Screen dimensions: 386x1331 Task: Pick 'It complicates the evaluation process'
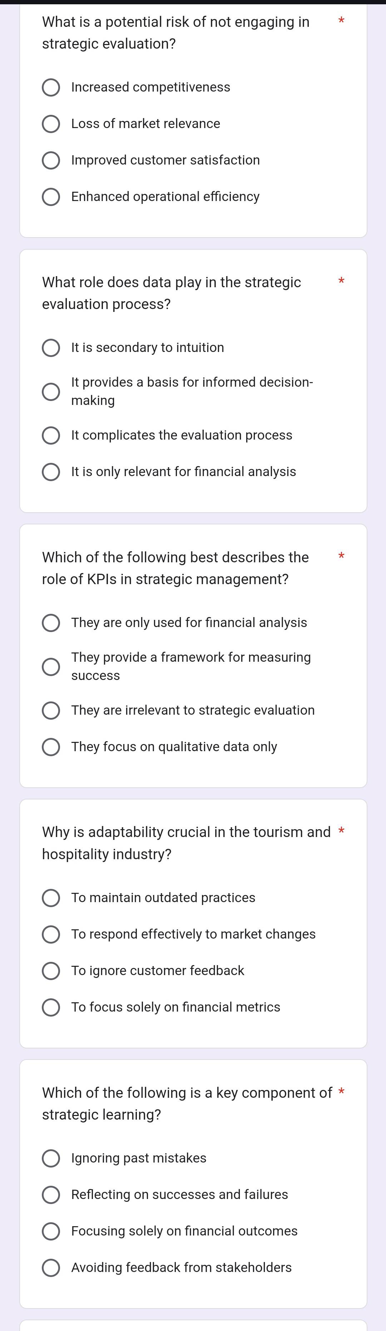(50, 436)
